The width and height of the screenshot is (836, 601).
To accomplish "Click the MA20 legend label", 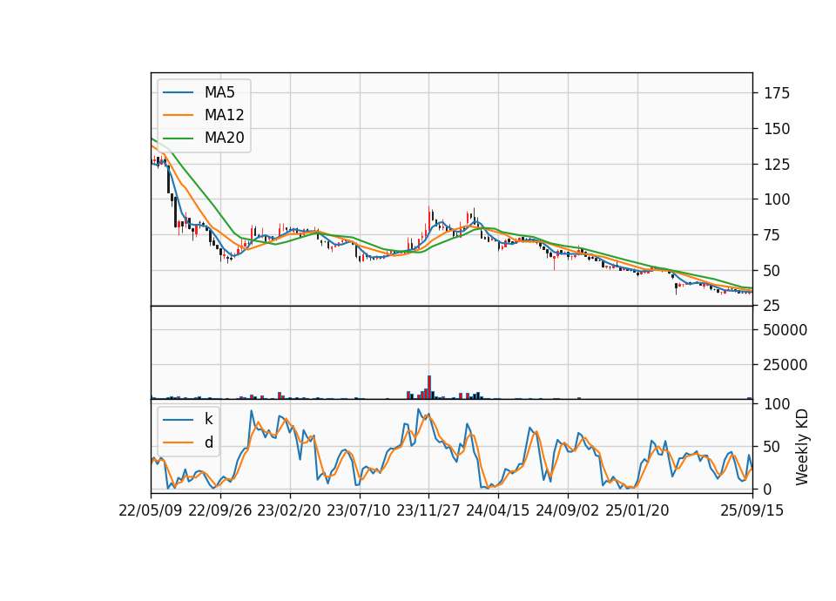I will tap(224, 138).
